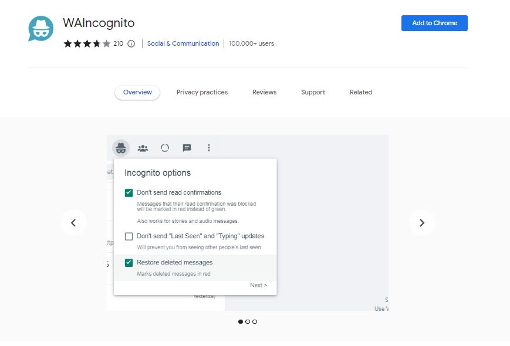Click the rating info icon
The width and height of the screenshot is (510, 346).
131,44
